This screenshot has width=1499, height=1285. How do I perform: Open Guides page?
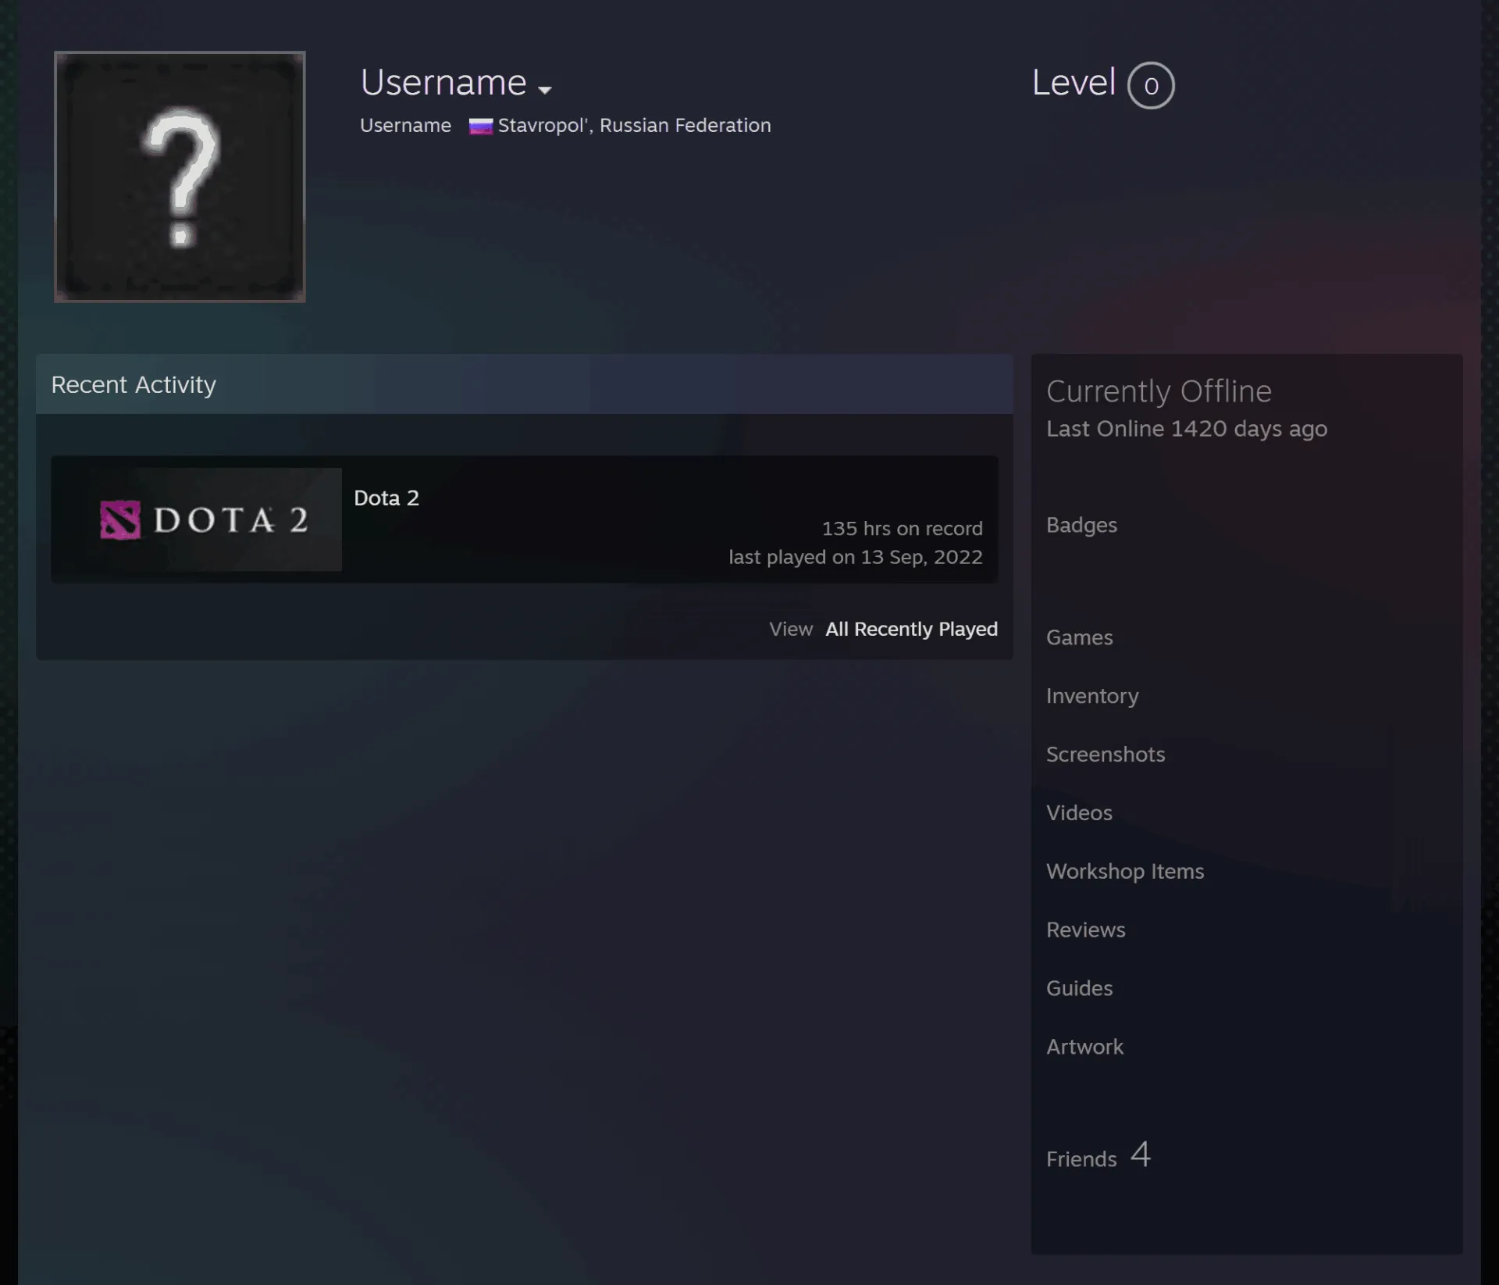[x=1079, y=988]
